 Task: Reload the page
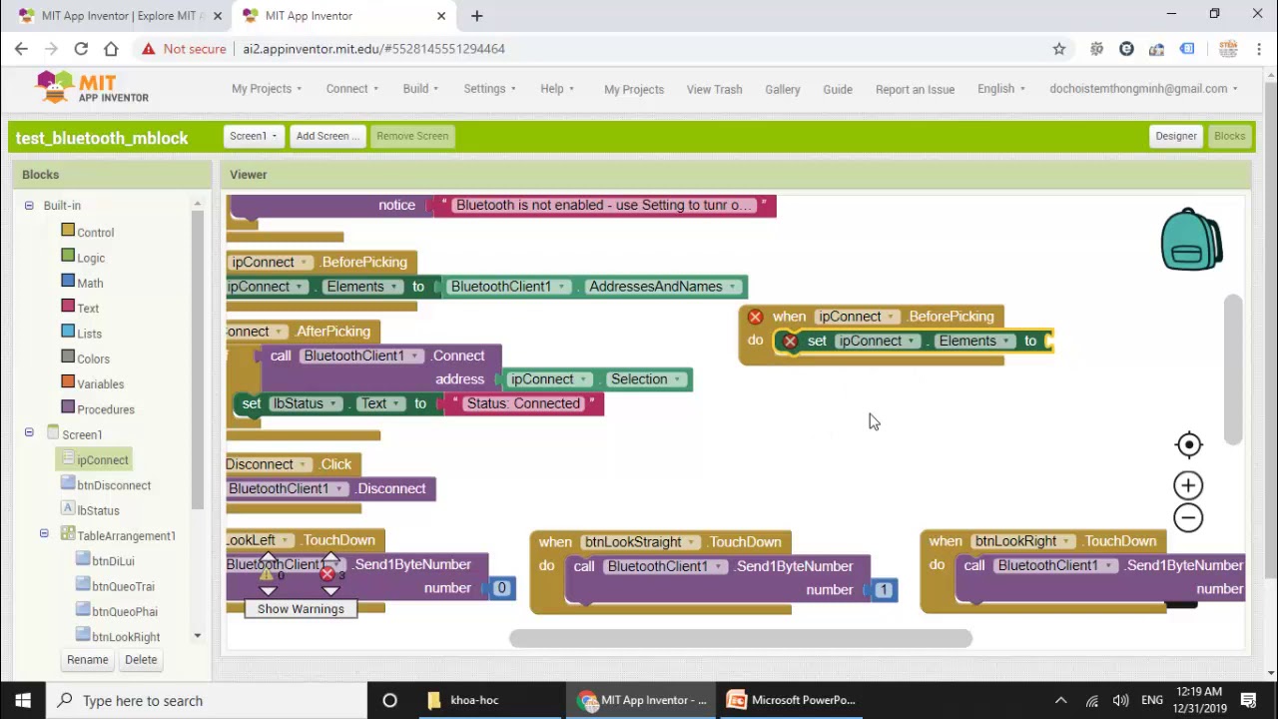[81, 48]
